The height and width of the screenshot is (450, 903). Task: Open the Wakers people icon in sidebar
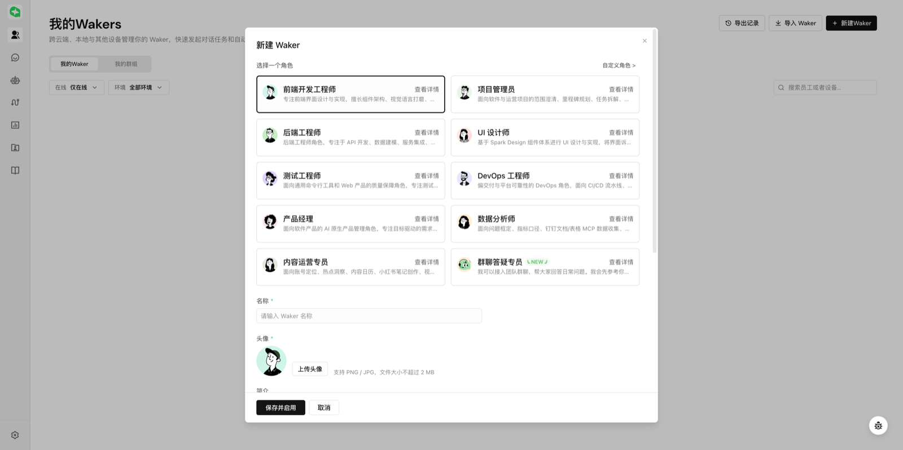[x=15, y=35]
